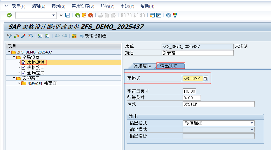The height and width of the screenshot is (150, 271).
Task: Click the Test form icon
Action: (x=31, y=36)
